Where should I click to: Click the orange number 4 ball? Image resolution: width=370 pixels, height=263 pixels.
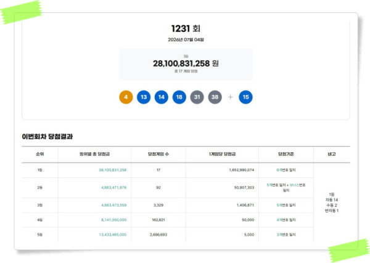126,97
